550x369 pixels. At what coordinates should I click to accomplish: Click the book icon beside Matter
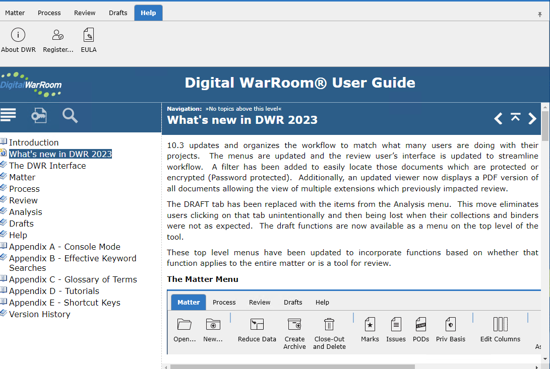click(x=4, y=176)
